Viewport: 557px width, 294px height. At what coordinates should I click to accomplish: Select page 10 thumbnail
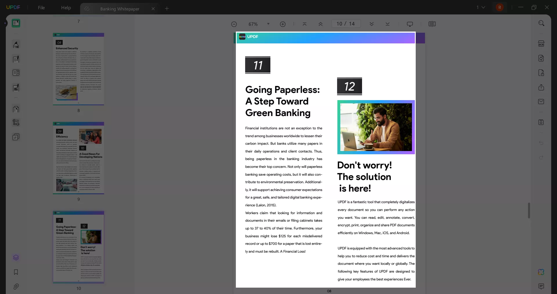click(78, 247)
